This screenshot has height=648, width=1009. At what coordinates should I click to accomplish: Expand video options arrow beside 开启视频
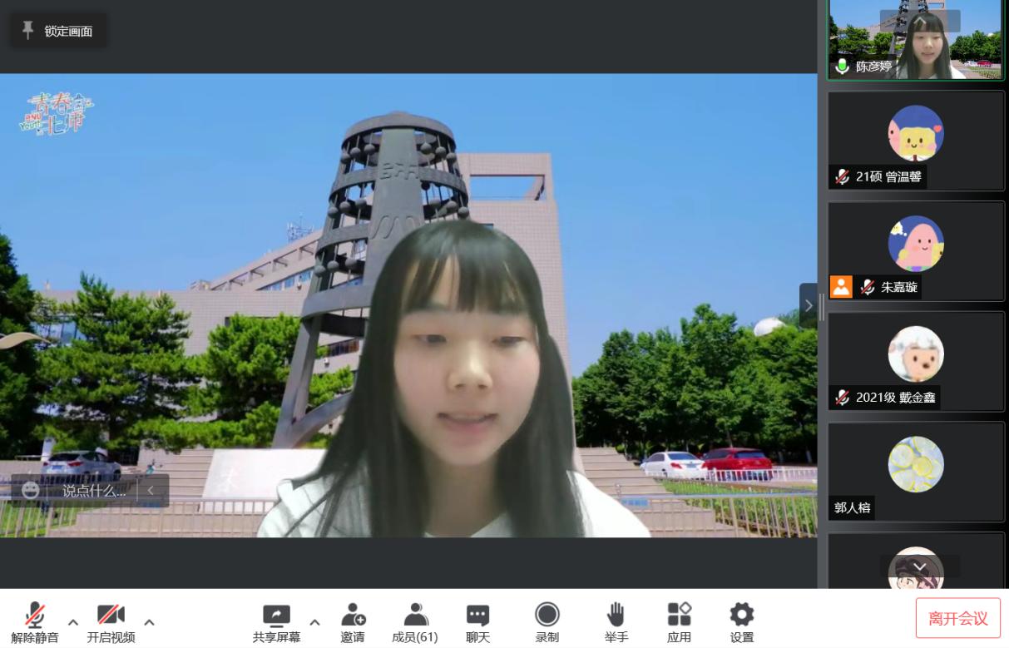tap(150, 622)
